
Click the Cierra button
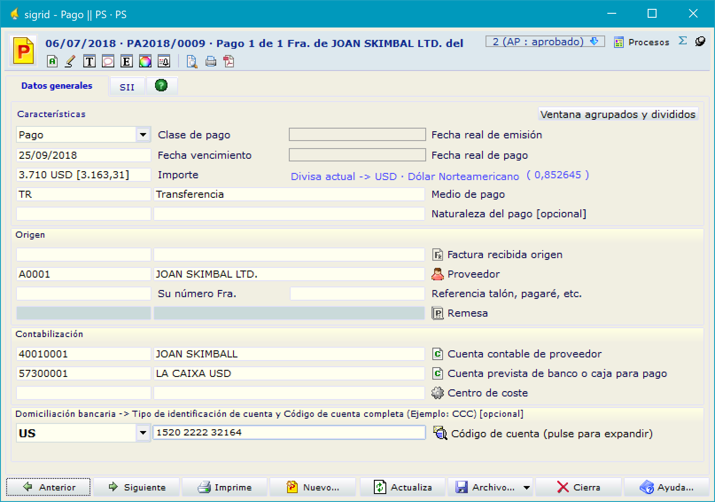pyautogui.click(x=578, y=487)
